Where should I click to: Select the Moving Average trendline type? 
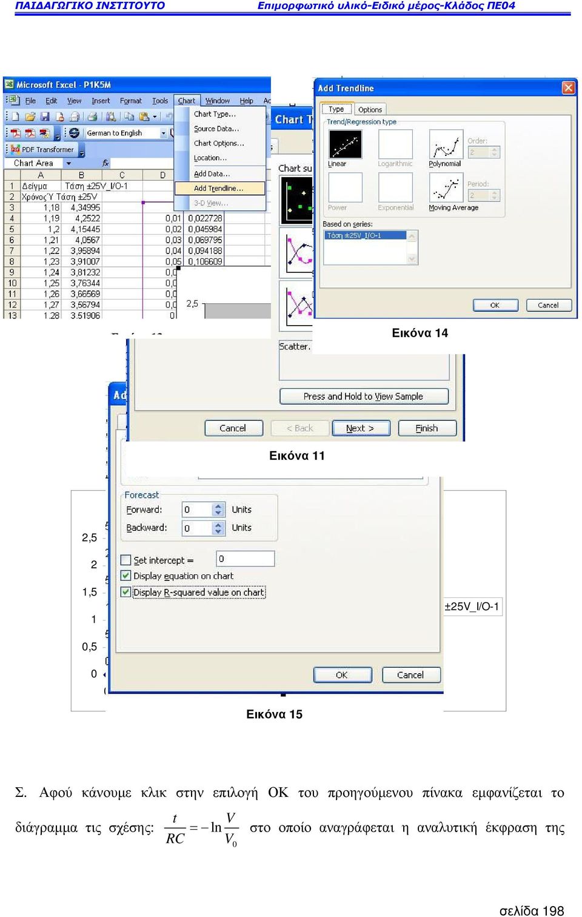[446, 187]
